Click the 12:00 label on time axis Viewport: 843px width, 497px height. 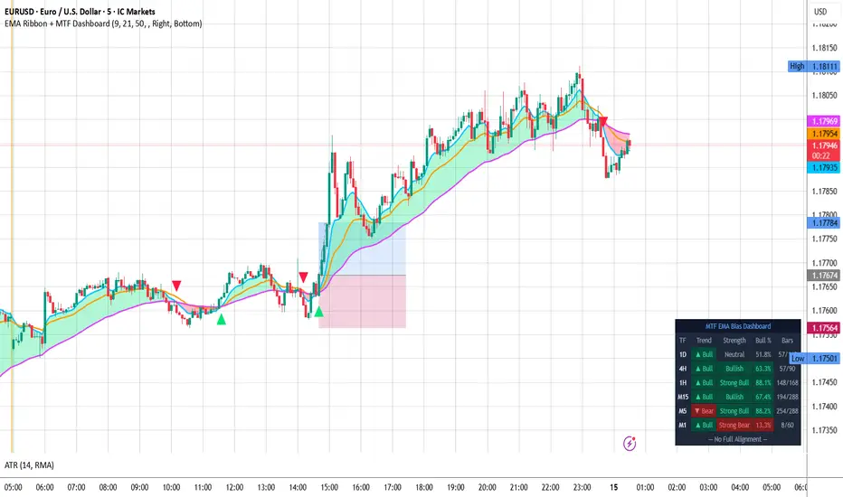pyautogui.click(x=234, y=487)
